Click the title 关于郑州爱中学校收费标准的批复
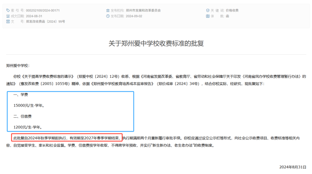 point(156,43)
